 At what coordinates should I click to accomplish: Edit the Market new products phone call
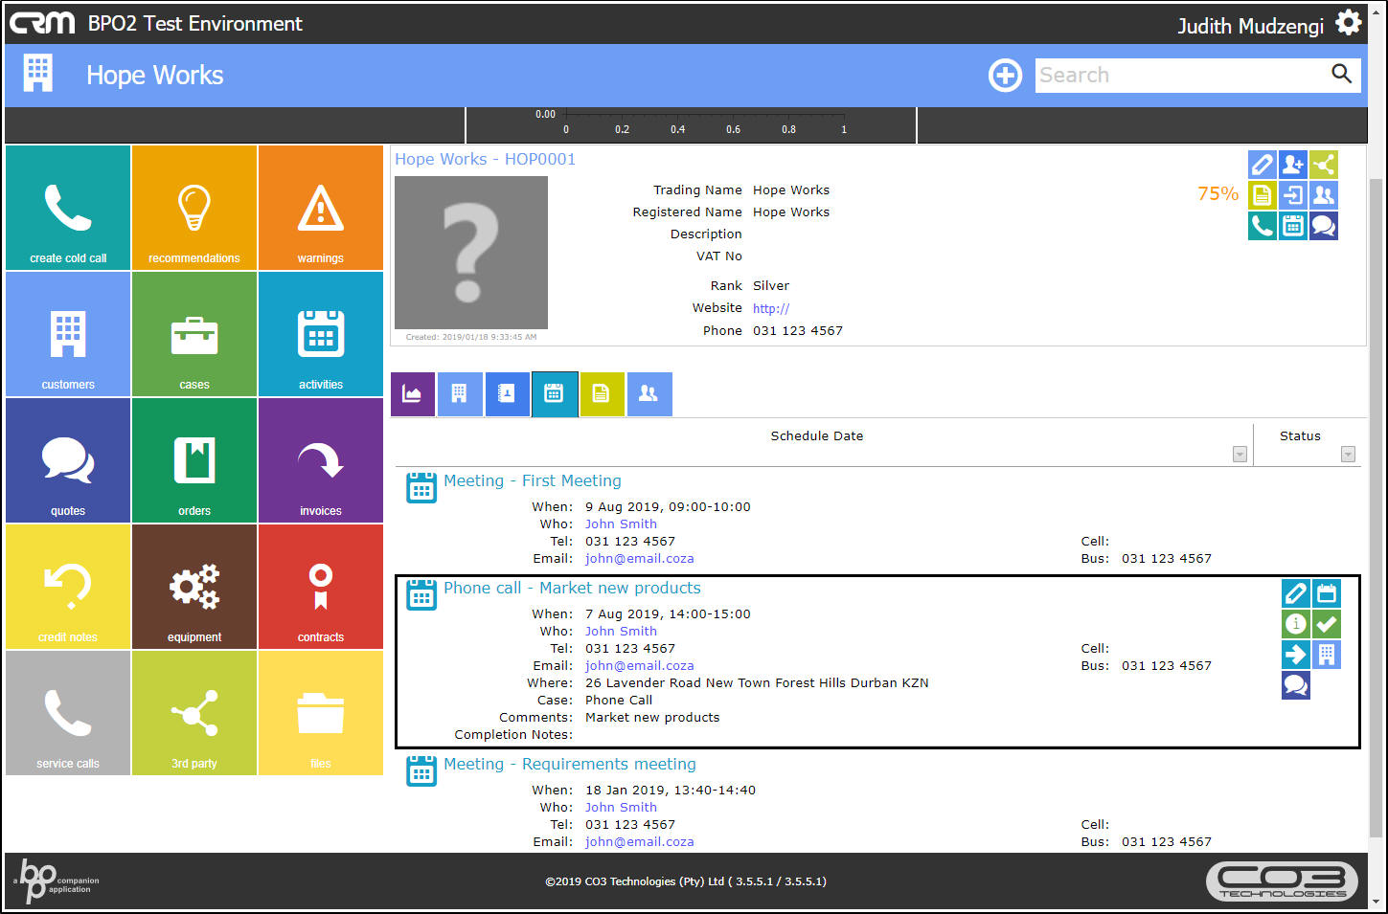pyautogui.click(x=1296, y=593)
